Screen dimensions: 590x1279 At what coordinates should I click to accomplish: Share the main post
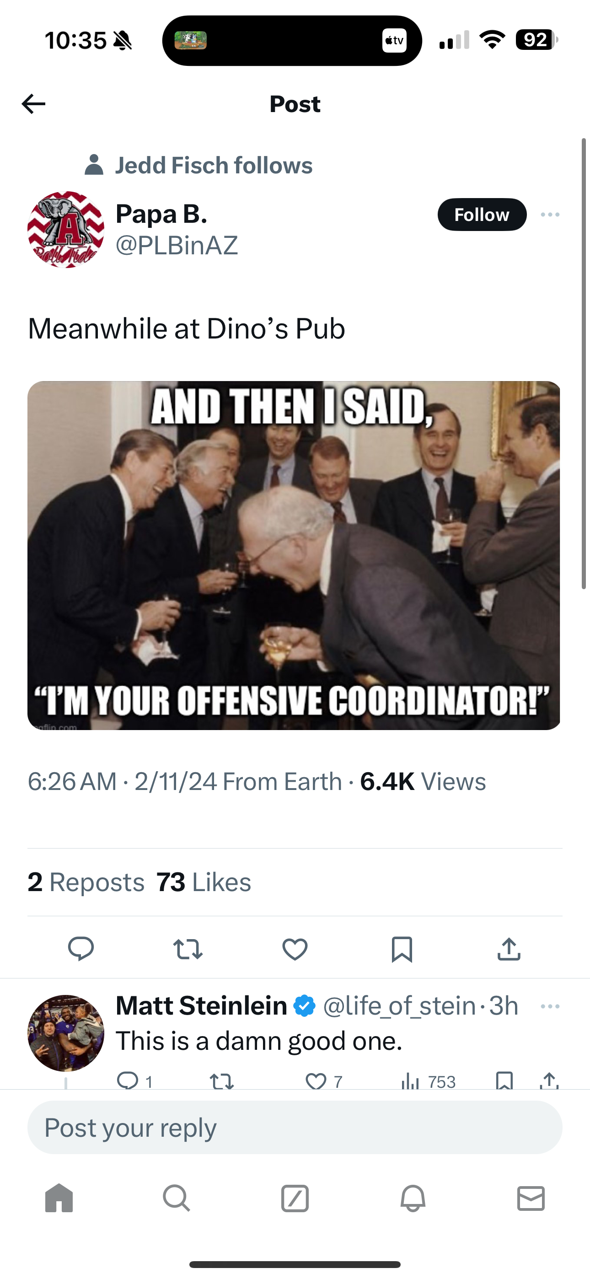coord(509,949)
